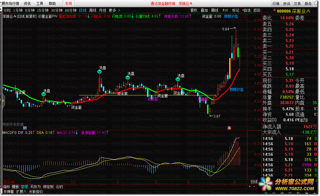
Task: Open the 扩展∧ expander
Action: (x=21, y=192)
